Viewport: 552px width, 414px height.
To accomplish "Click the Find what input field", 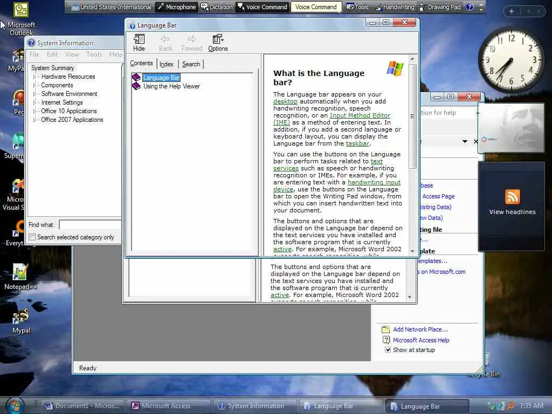I will (x=90, y=225).
